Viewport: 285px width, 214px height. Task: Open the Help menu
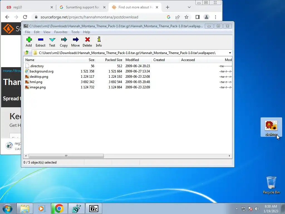(x=87, y=32)
